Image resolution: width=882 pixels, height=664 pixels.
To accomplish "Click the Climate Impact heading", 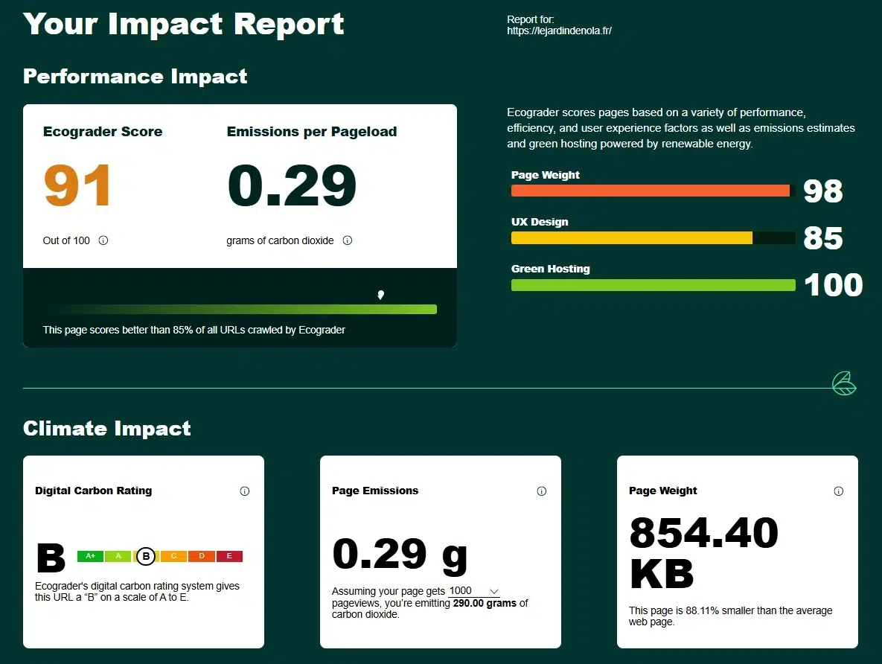I will point(107,429).
